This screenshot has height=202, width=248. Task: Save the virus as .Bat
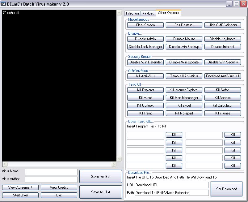100,176
